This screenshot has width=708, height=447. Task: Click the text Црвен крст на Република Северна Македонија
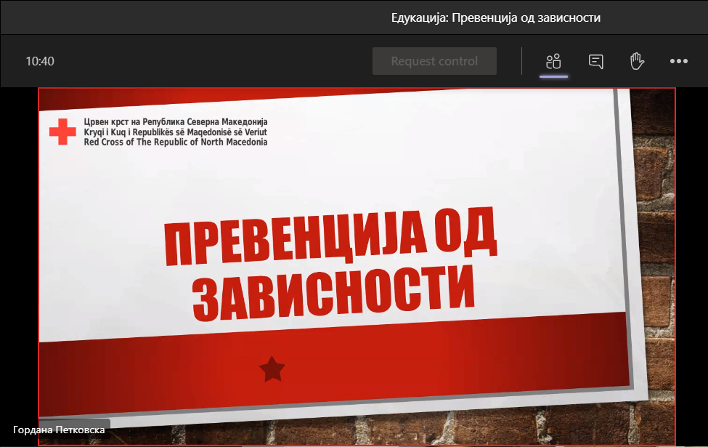tap(176, 121)
